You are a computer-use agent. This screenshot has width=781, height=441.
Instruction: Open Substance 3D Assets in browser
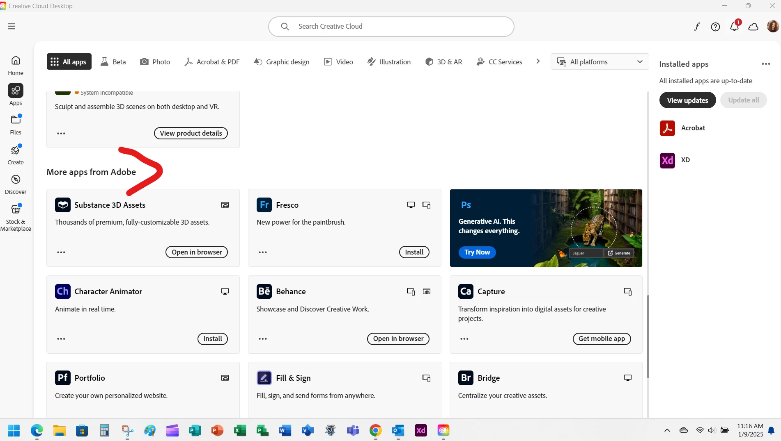click(197, 252)
